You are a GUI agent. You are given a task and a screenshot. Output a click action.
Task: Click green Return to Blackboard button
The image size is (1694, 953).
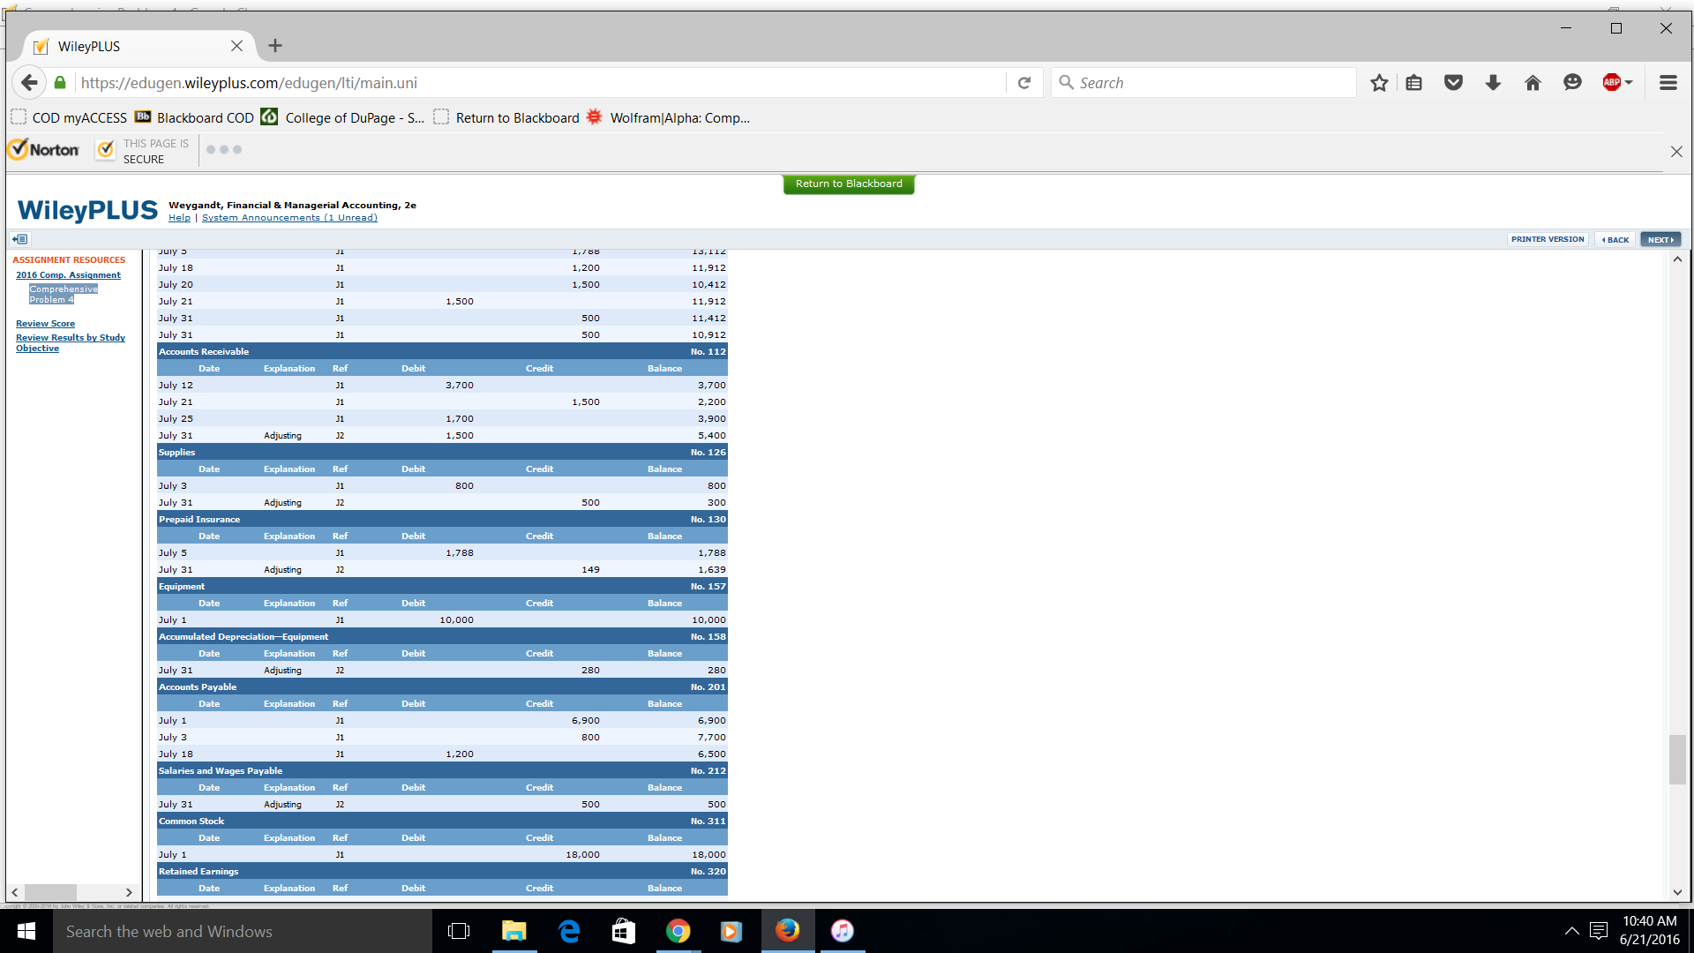point(849,184)
